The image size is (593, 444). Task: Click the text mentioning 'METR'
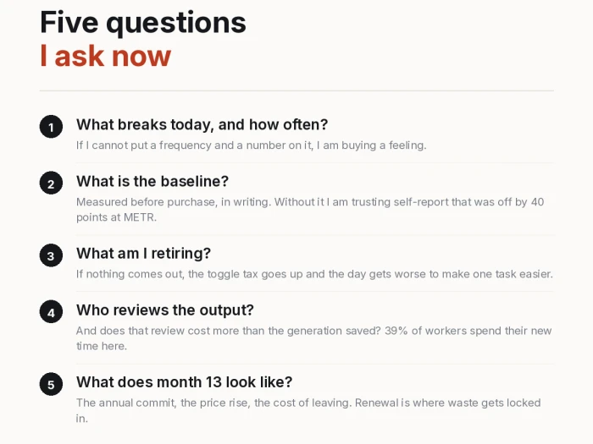(310, 210)
